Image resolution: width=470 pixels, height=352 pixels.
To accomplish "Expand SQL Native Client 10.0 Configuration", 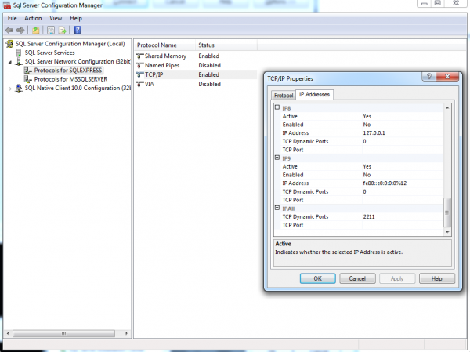I will [x=10, y=88].
